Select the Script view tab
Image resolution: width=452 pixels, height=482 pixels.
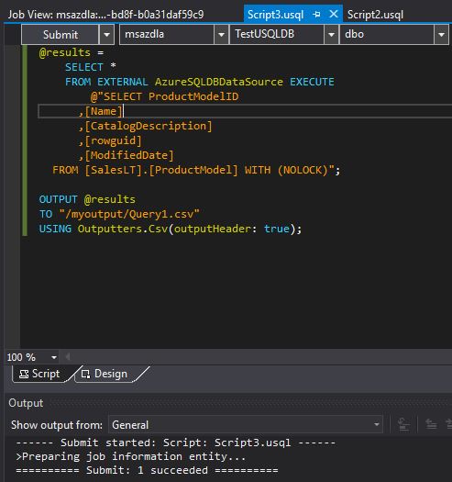coord(40,374)
